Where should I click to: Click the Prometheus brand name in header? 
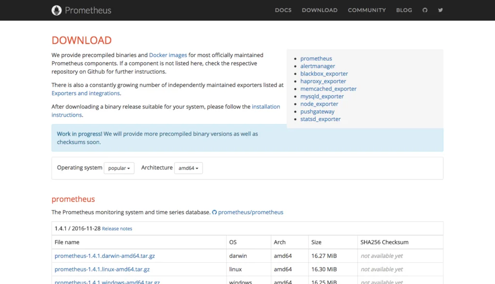tap(88, 11)
